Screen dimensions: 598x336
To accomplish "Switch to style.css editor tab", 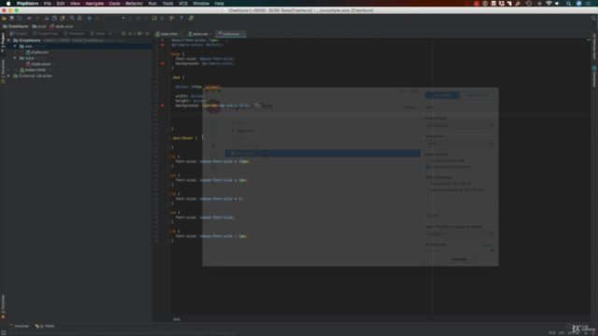I will (200, 34).
